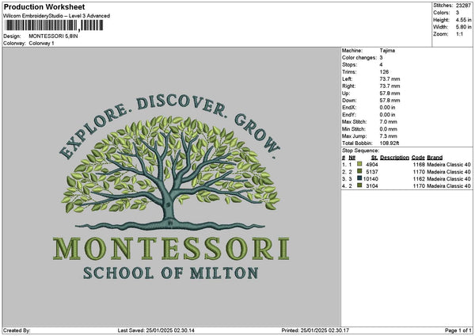475x336 pixels.
Task: Click the Trims value '126'
Action: [x=384, y=72]
